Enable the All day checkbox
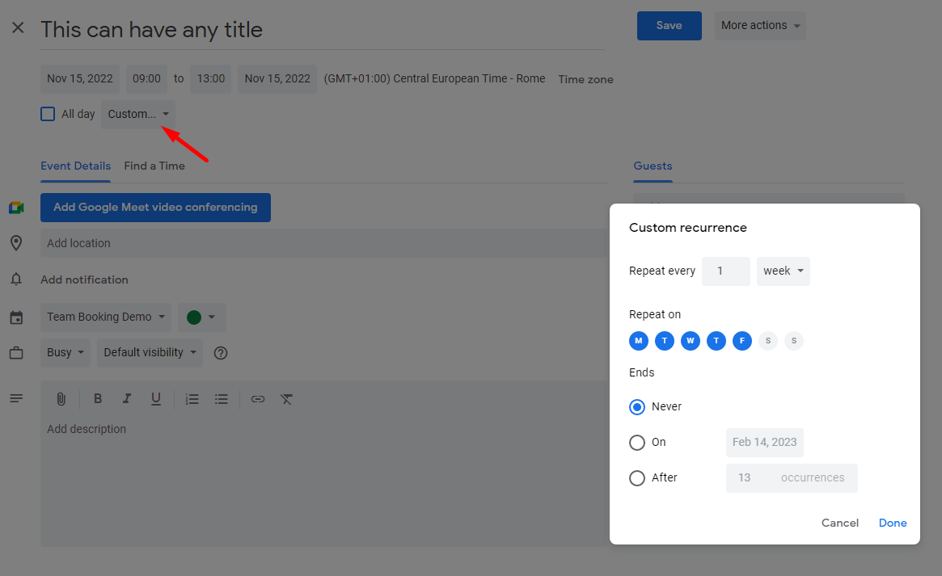942x576 pixels. pyautogui.click(x=48, y=114)
